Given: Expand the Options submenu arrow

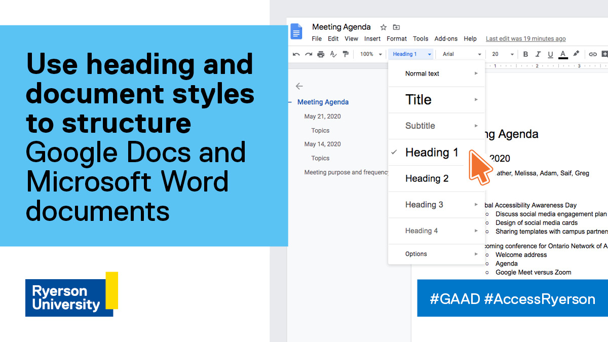Looking at the screenshot, I should click(476, 254).
